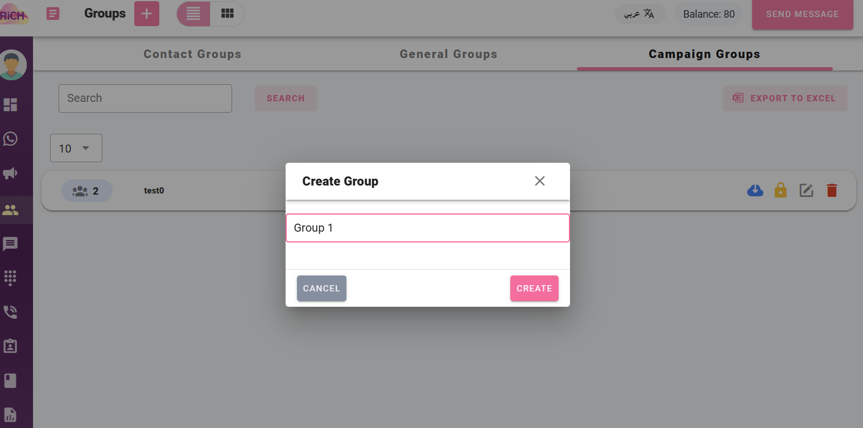
Task: Switch language to Arabic
Action: point(640,14)
